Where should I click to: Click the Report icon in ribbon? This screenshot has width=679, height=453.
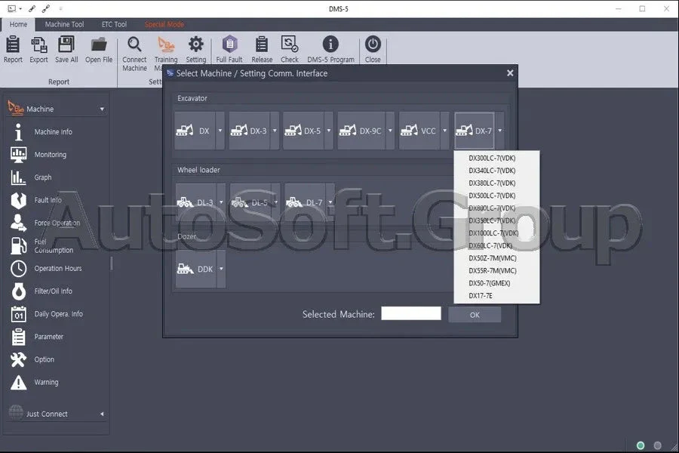[x=13, y=45]
